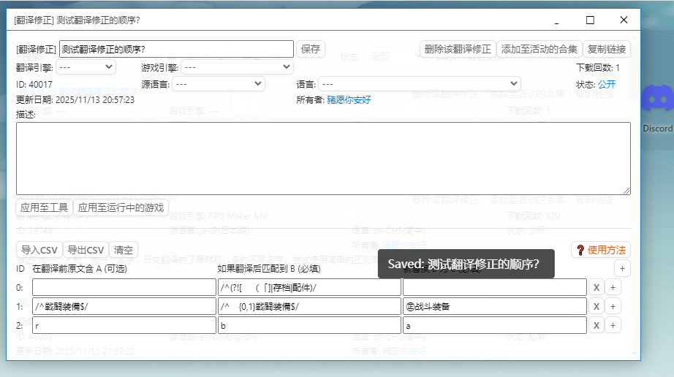The height and width of the screenshot is (377, 674).
Task: Remove row 2 with its X button
Action: pos(597,325)
